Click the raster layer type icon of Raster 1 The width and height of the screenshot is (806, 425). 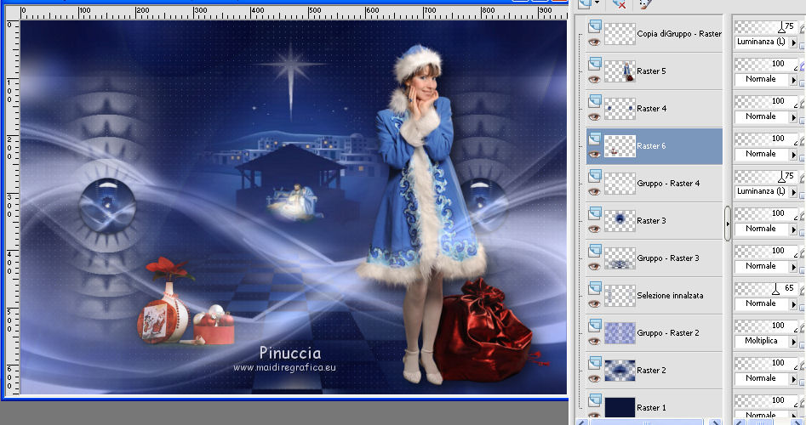coord(595,400)
